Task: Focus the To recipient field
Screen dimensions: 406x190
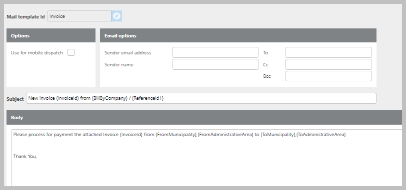Action: tap(328, 52)
